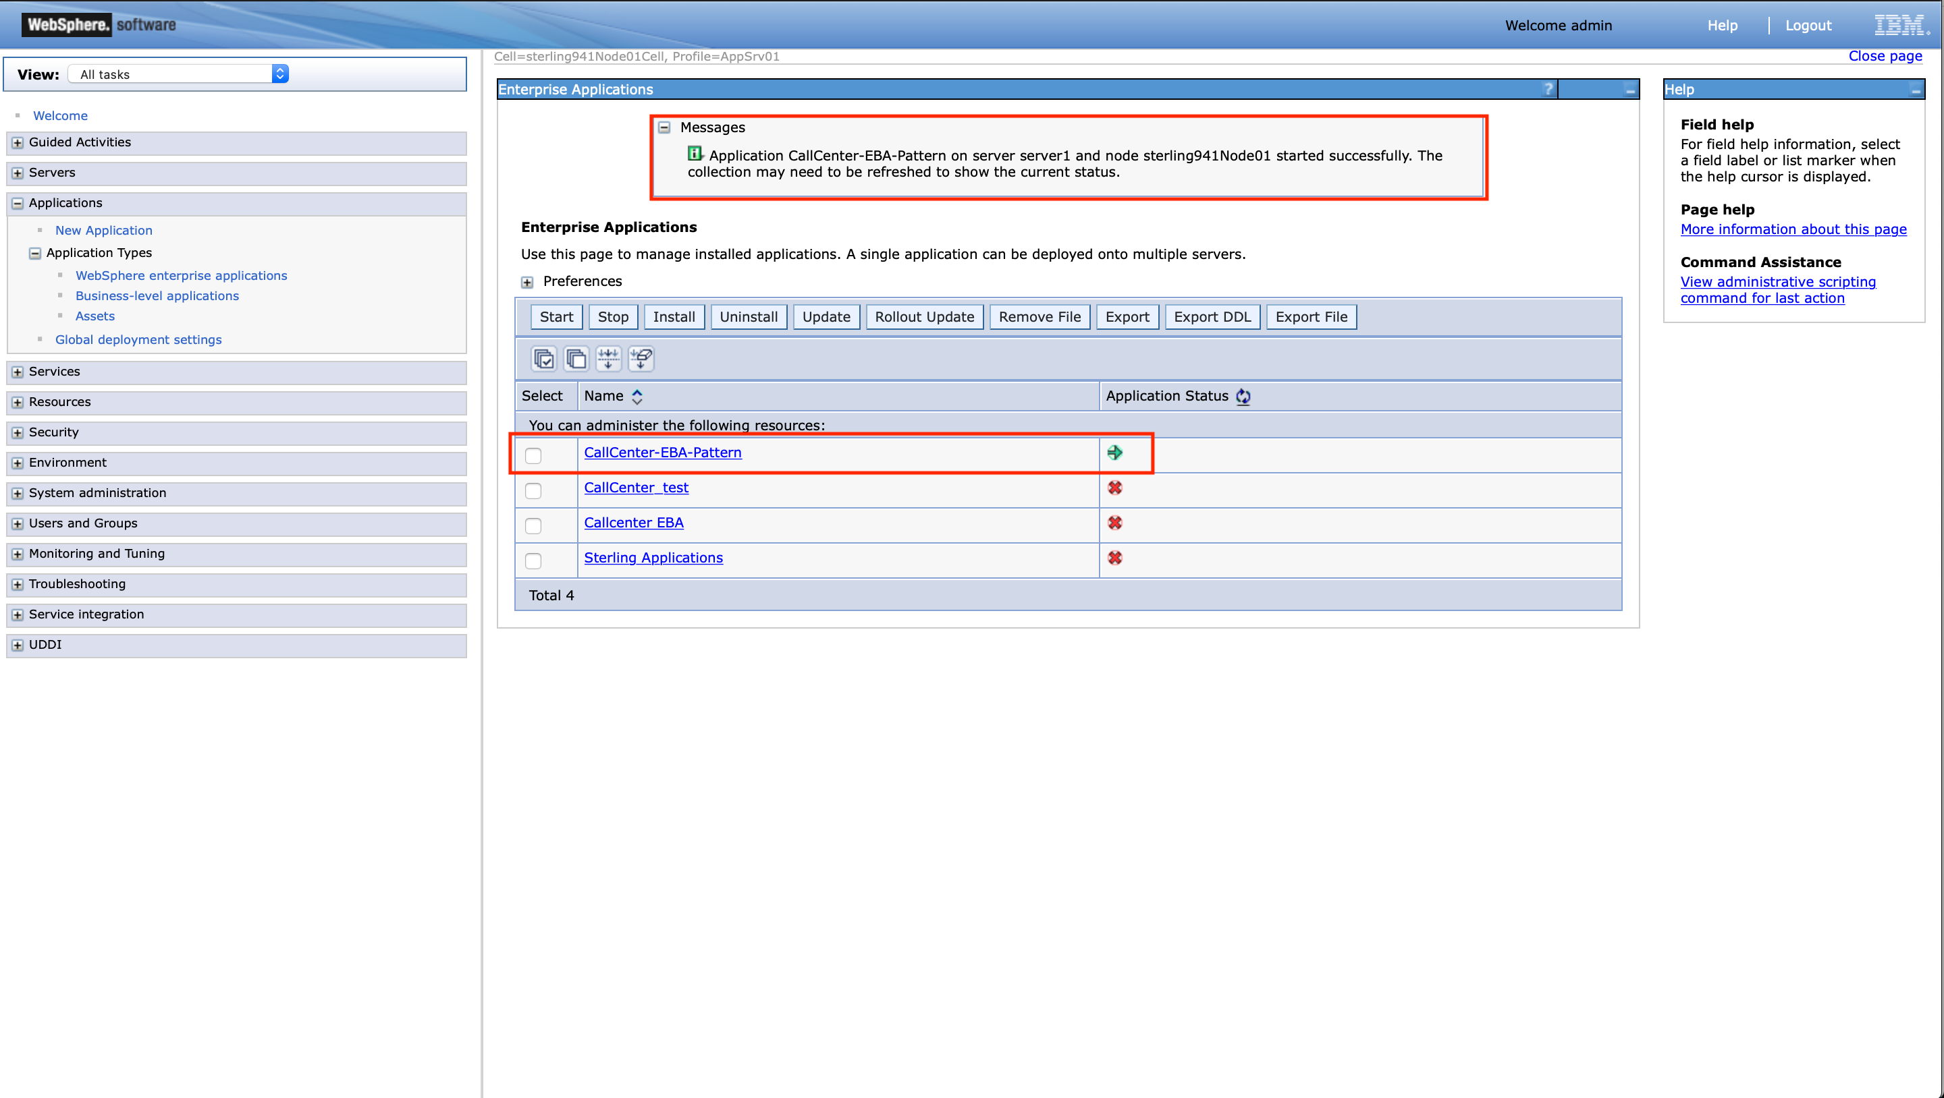
Task: Check the checkbox next to CallCenter-EBA-Pattern
Action: click(x=535, y=455)
